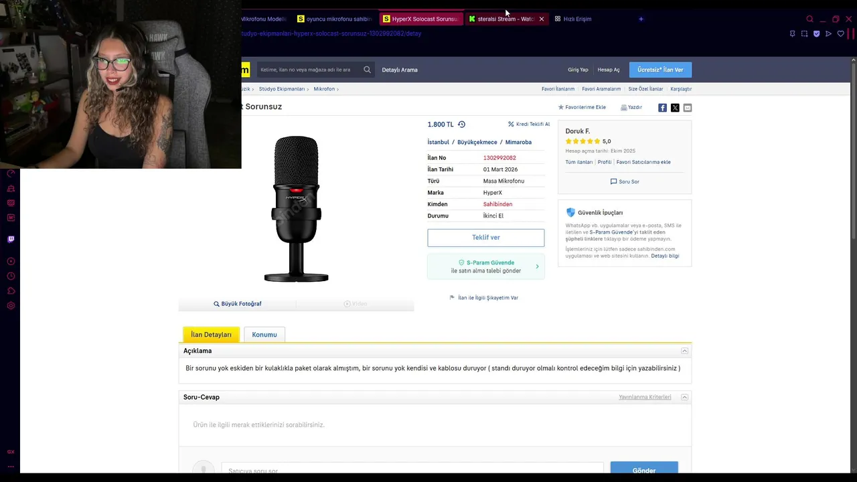Image resolution: width=857 pixels, height=482 pixels.
Task: Collapse the Soru-Cevap section
Action: click(x=684, y=397)
